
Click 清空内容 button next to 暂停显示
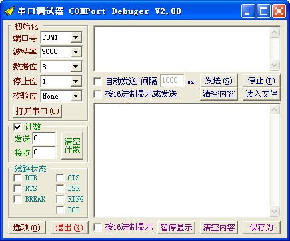point(219,228)
